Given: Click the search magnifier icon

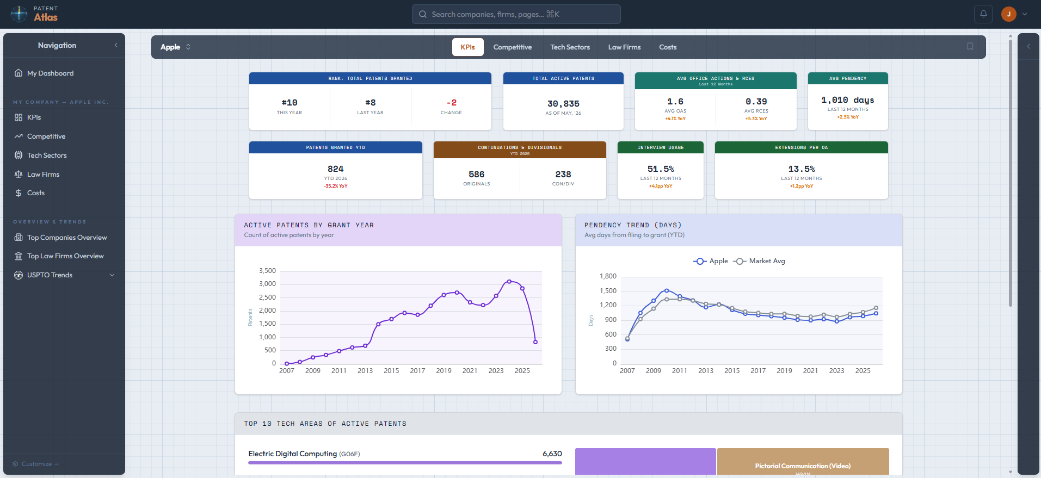Looking at the screenshot, I should [423, 14].
